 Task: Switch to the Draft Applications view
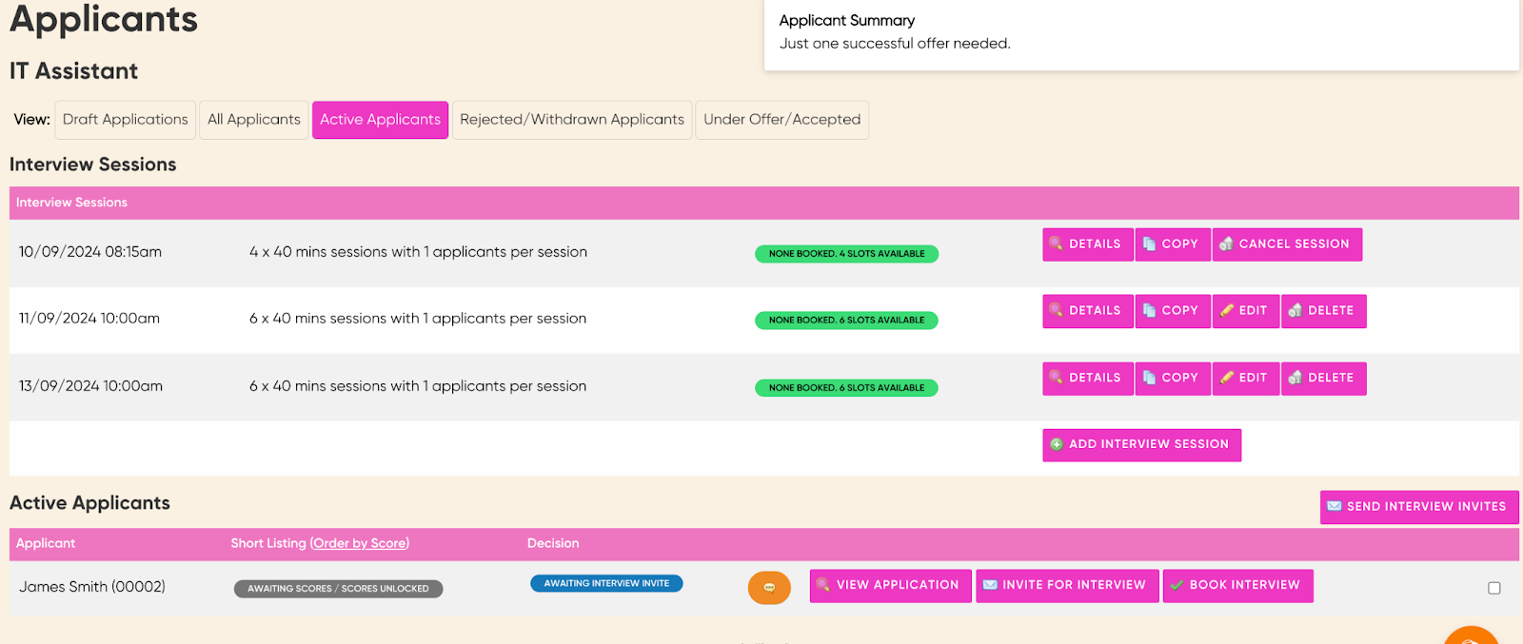tap(126, 120)
